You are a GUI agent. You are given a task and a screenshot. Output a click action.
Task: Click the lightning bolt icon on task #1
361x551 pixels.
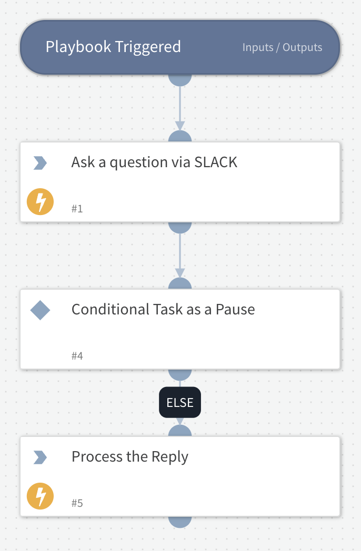click(x=39, y=201)
